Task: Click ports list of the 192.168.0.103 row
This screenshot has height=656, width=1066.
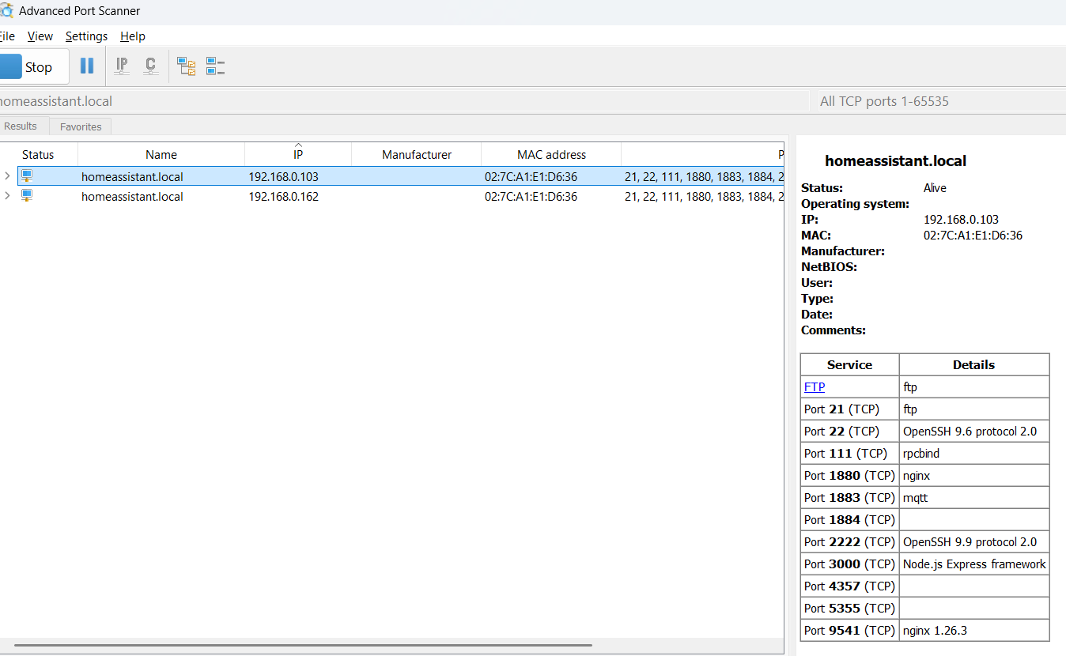Action: click(704, 177)
